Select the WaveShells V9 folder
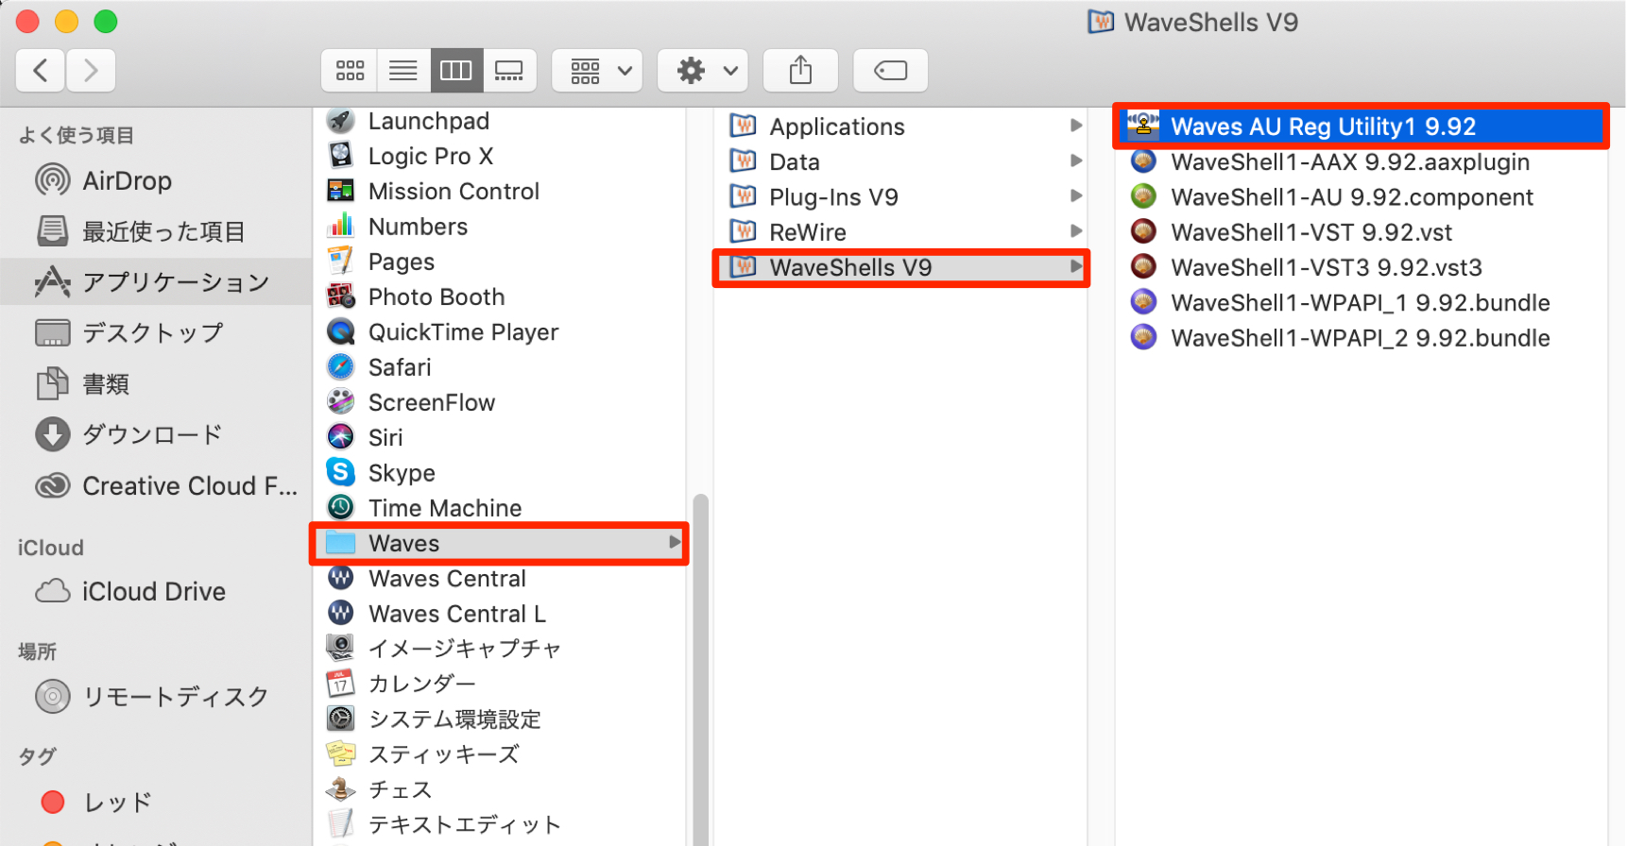This screenshot has height=846, width=1627. (900, 267)
